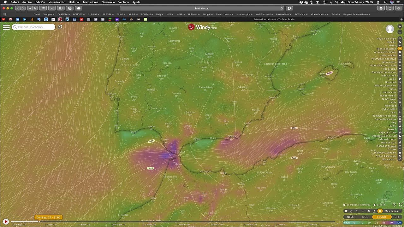Enter fullscreen map mode
404x227 pixels.
(401, 205)
